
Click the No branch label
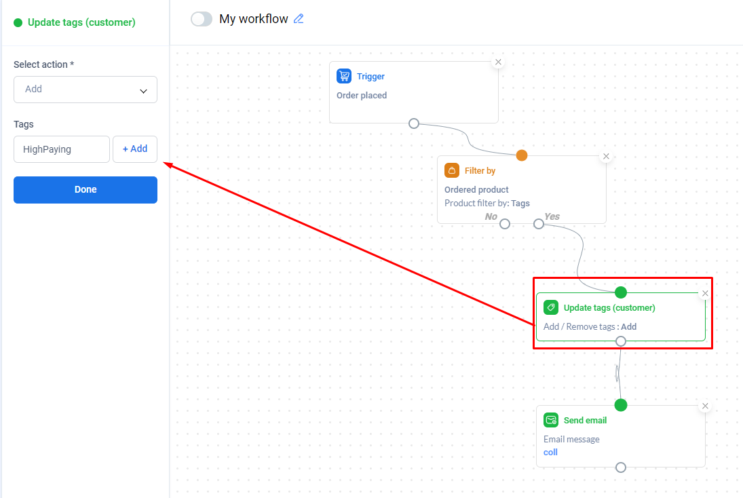pos(491,216)
